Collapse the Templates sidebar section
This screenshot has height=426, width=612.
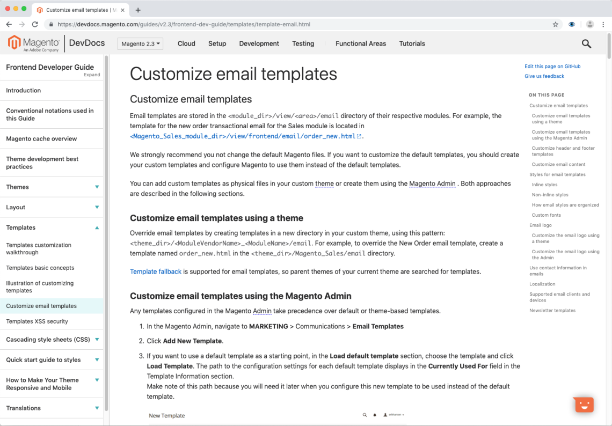pyautogui.click(x=97, y=227)
